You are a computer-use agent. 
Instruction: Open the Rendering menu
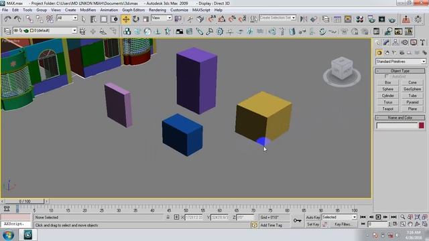pos(158,10)
